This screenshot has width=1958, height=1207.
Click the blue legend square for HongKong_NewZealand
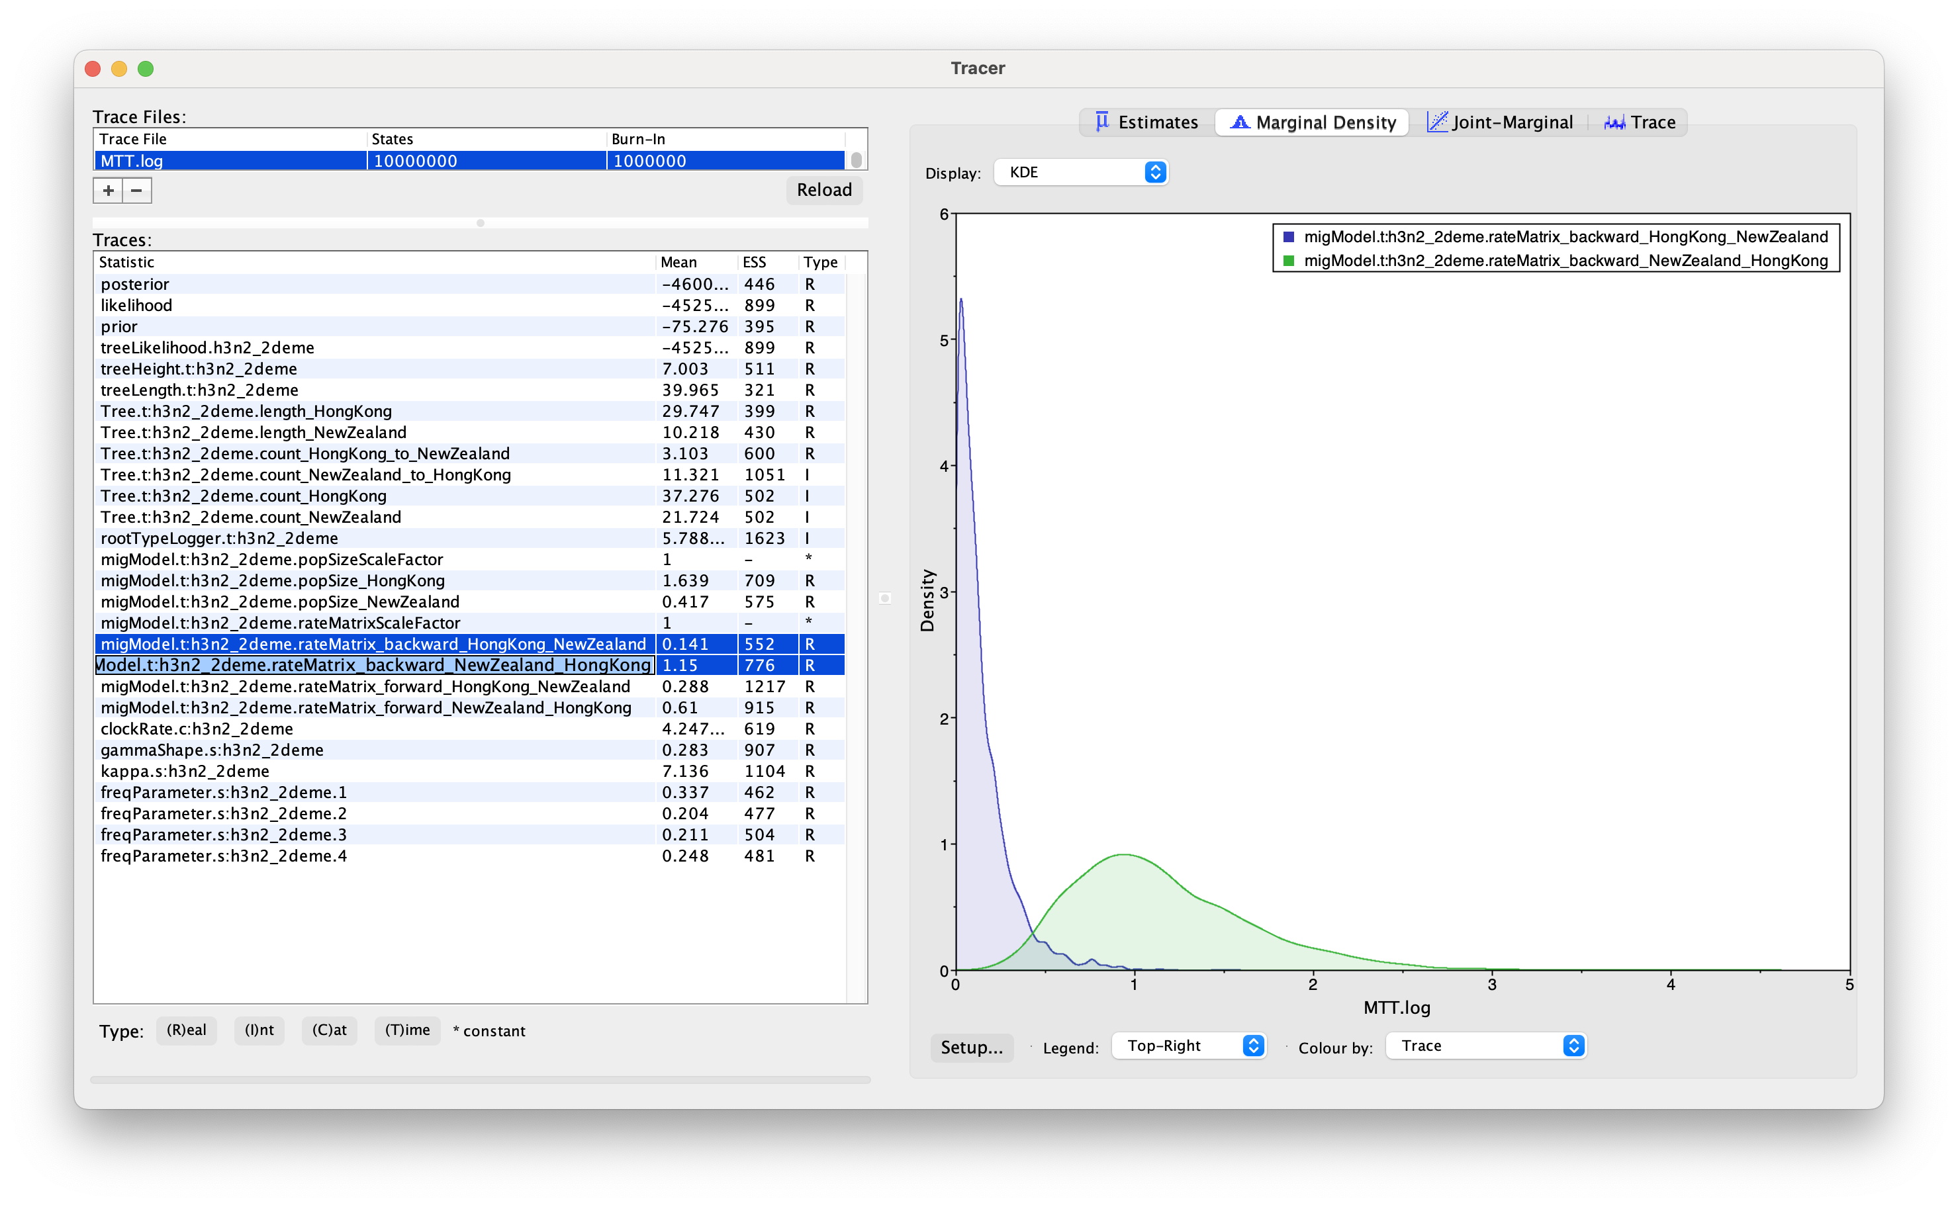pyautogui.click(x=1288, y=237)
